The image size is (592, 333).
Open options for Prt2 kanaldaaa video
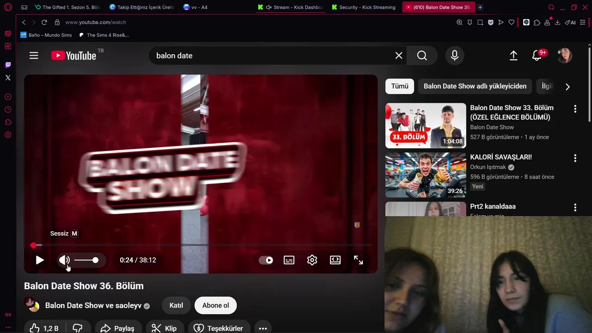tap(575, 208)
